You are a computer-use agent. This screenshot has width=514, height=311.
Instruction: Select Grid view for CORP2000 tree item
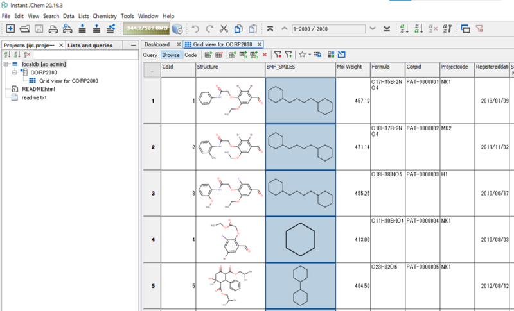(x=69, y=81)
